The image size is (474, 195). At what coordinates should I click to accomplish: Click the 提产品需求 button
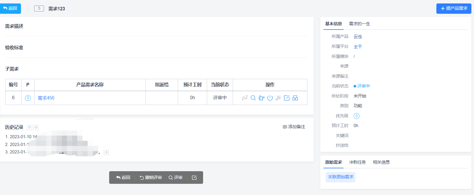click(x=454, y=9)
